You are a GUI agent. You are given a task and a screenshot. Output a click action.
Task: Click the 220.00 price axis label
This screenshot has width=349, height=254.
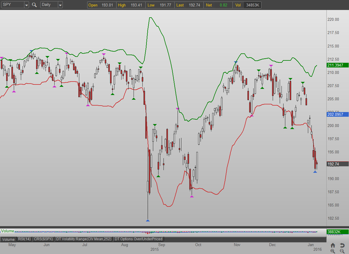click(333, 20)
